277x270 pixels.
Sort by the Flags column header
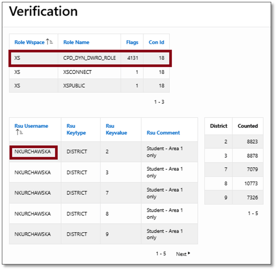tap(132, 42)
